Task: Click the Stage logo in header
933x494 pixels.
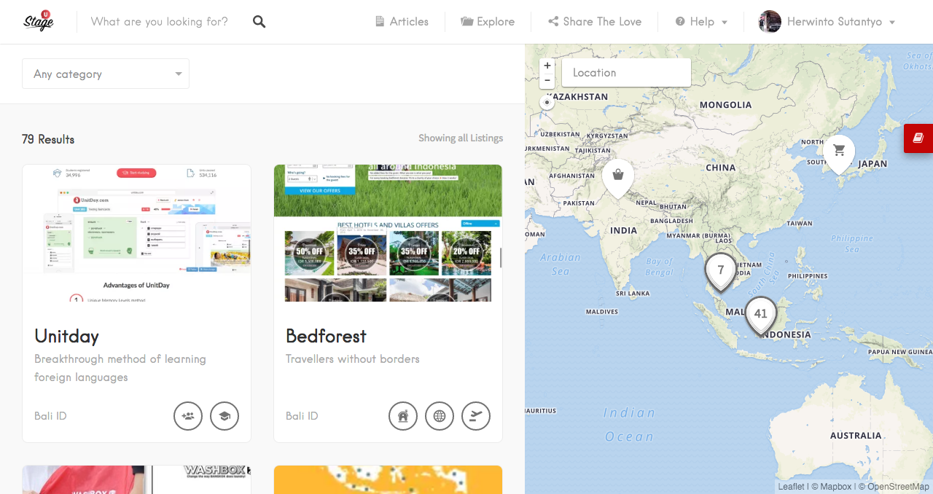Action: point(39,21)
